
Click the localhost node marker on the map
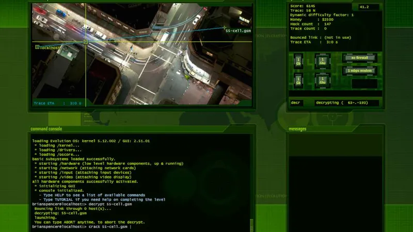click(37, 47)
